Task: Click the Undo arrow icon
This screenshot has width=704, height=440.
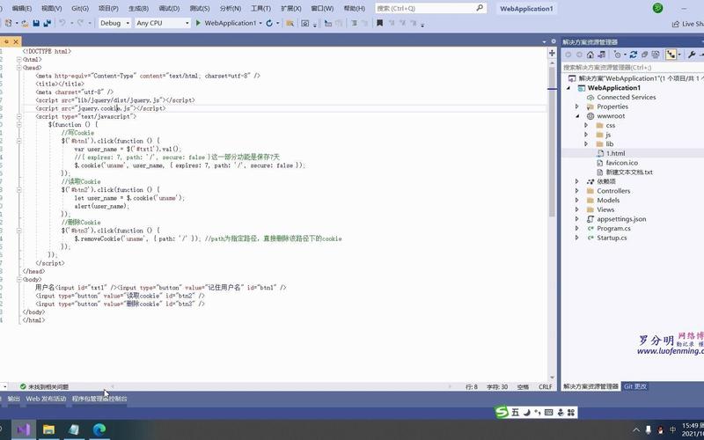Action: pos(62,23)
